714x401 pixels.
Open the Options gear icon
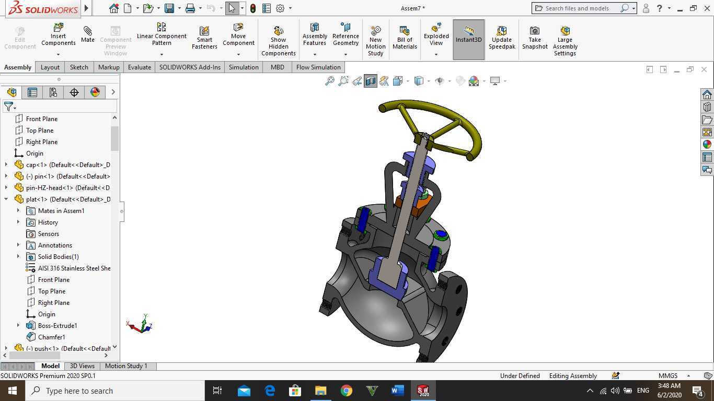[280, 8]
